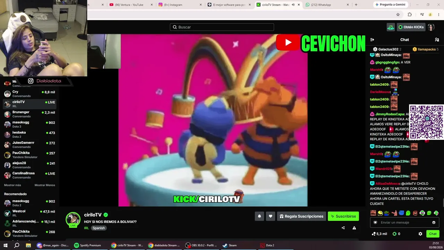Viewport: 444px width, 250px height.
Task: Open Windows taskbar search
Action: click(x=17, y=245)
